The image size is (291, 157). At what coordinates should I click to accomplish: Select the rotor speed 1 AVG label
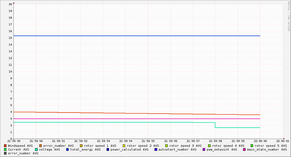100,146
